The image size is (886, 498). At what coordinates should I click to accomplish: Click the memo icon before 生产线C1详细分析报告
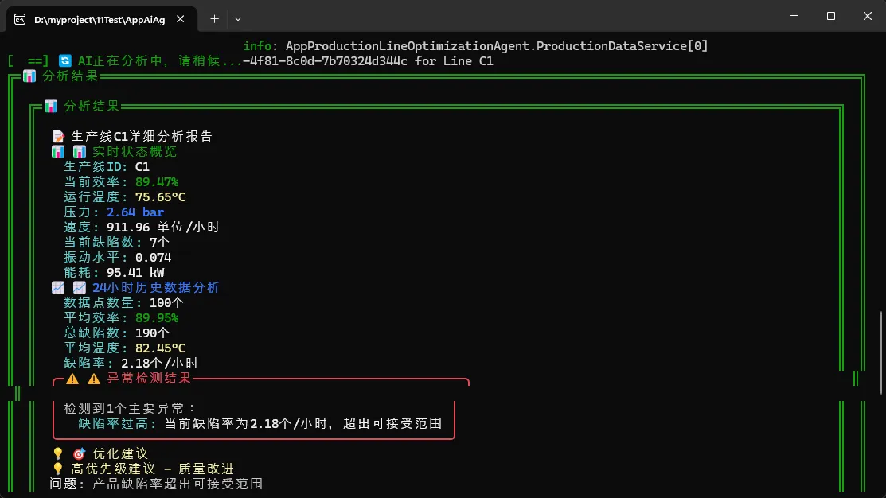(x=58, y=137)
